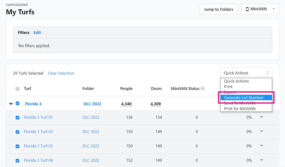Click the MiniVAN Status help icon
Image resolution: width=285 pixels, height=167 pixels.
click(202, 89)
